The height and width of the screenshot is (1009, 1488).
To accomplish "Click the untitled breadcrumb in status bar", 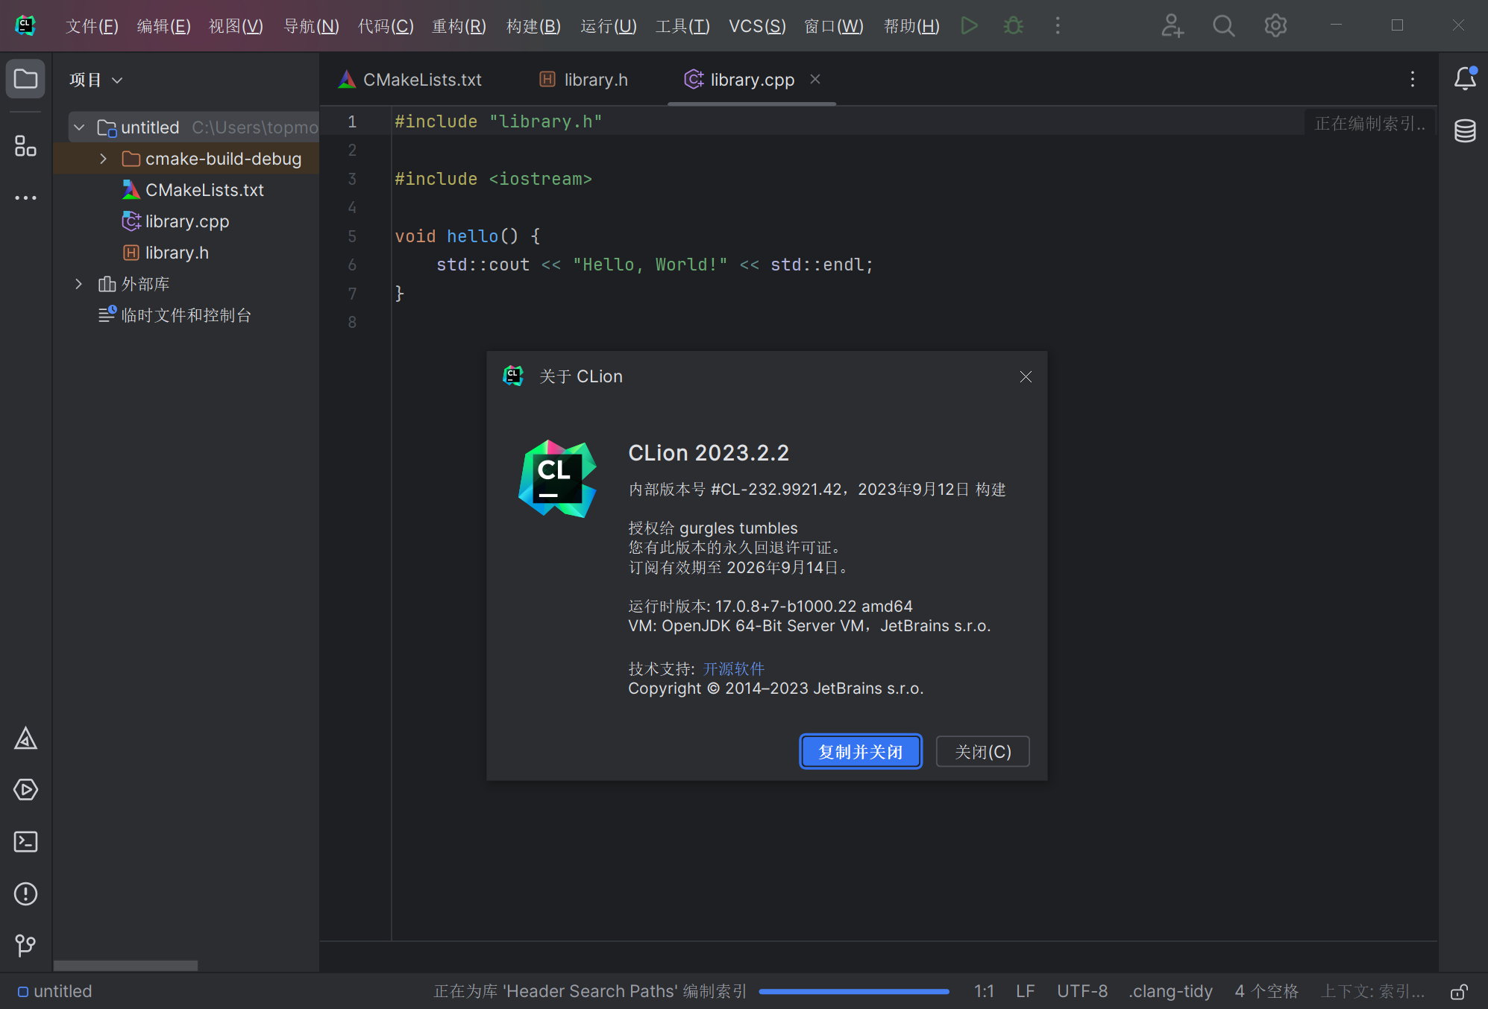I will point(55,992).
